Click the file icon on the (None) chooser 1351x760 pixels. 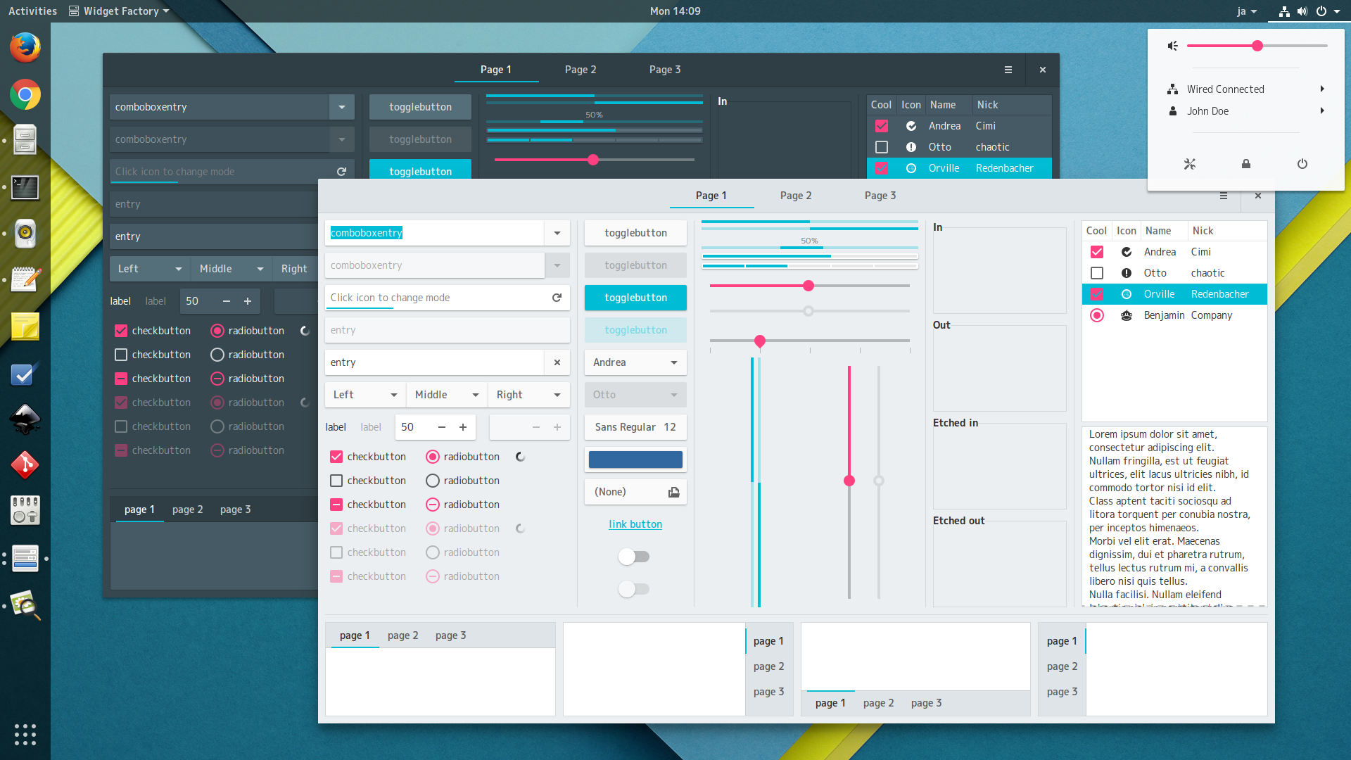(x=673, y=492)
